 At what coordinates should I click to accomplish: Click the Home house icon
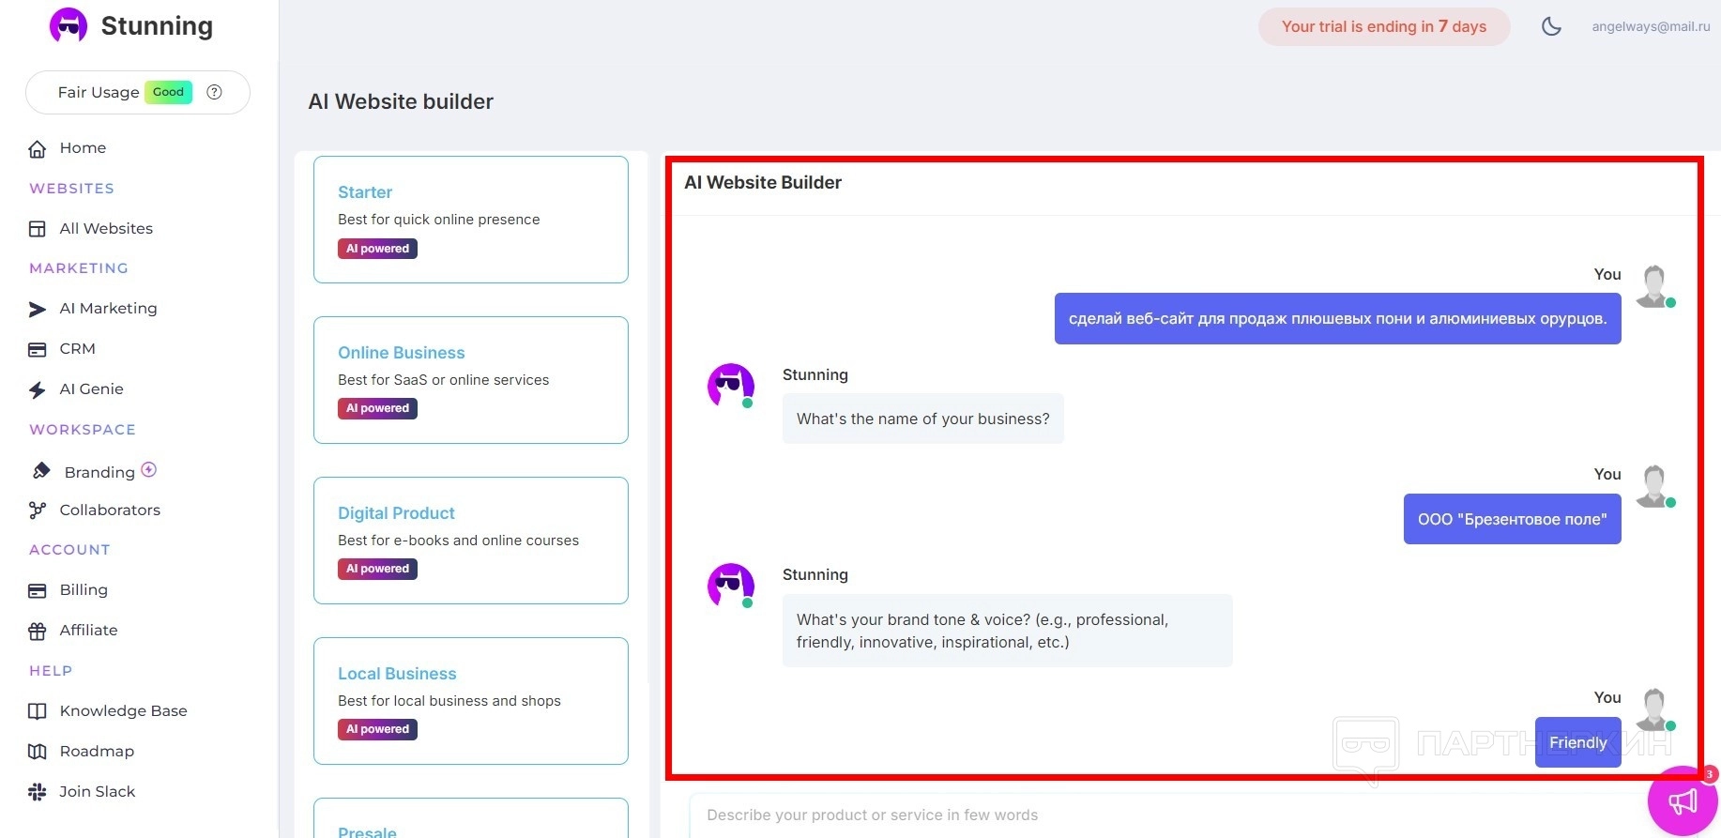[38, 148]
